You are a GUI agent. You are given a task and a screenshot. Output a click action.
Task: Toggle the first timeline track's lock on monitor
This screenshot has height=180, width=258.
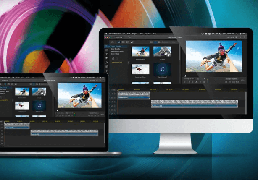point(115,94)
